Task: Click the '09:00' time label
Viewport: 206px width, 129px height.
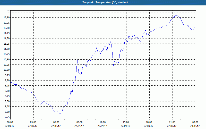Action: click(80, 122)
